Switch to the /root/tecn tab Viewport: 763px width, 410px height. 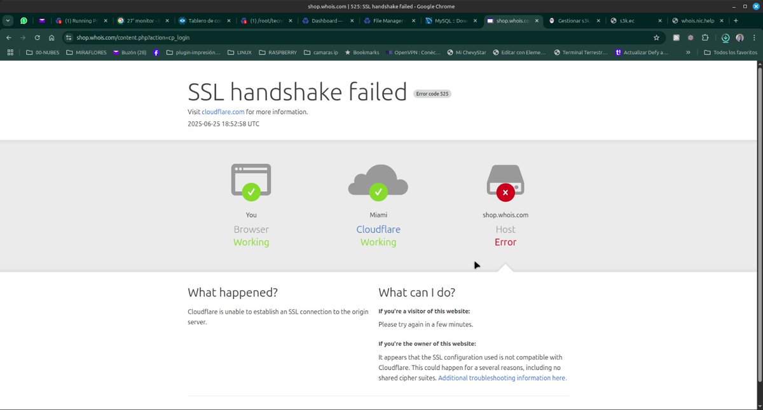click(x=266, y=20)
